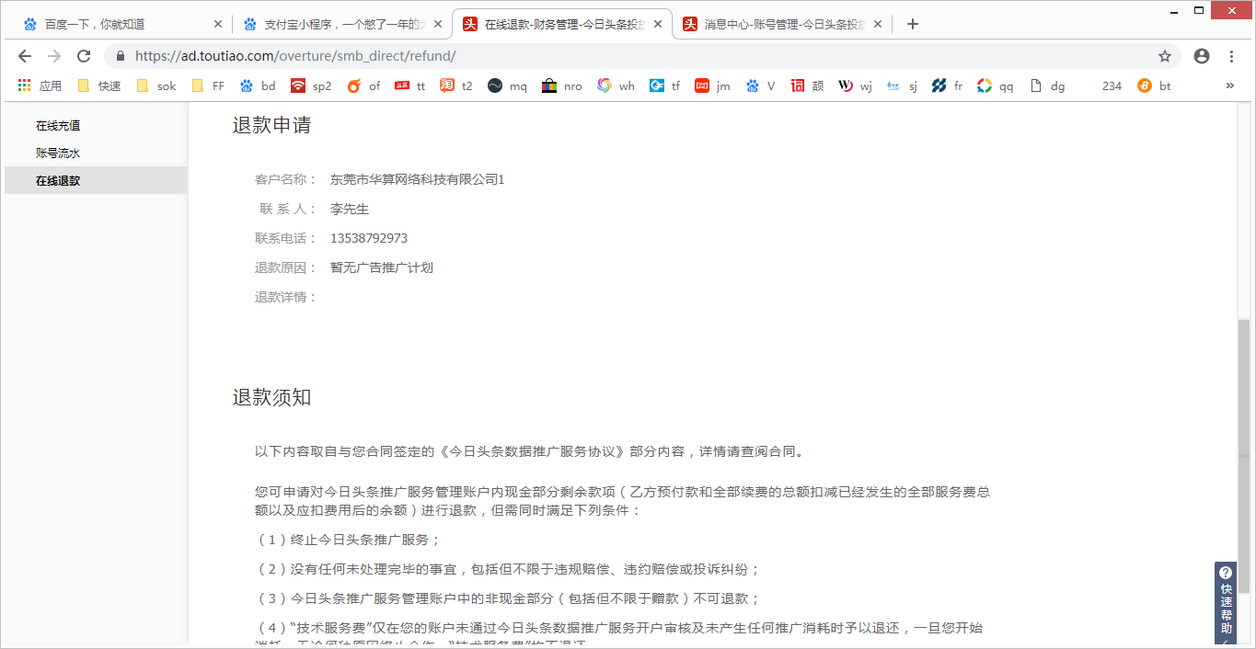Open the 快速 bookmark folder
Screen dimensions: 1256x649
tap(99, 85)
